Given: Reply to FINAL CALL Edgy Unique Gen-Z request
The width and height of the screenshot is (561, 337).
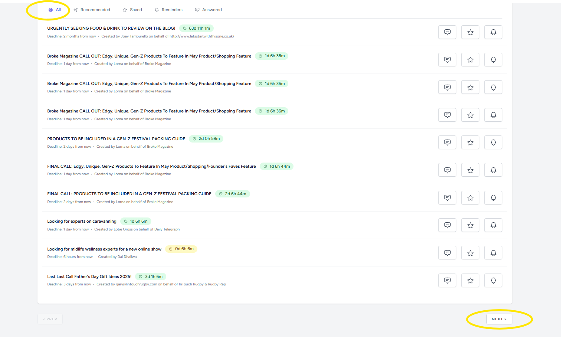Looking at the screenshot, I should (447, 170).
